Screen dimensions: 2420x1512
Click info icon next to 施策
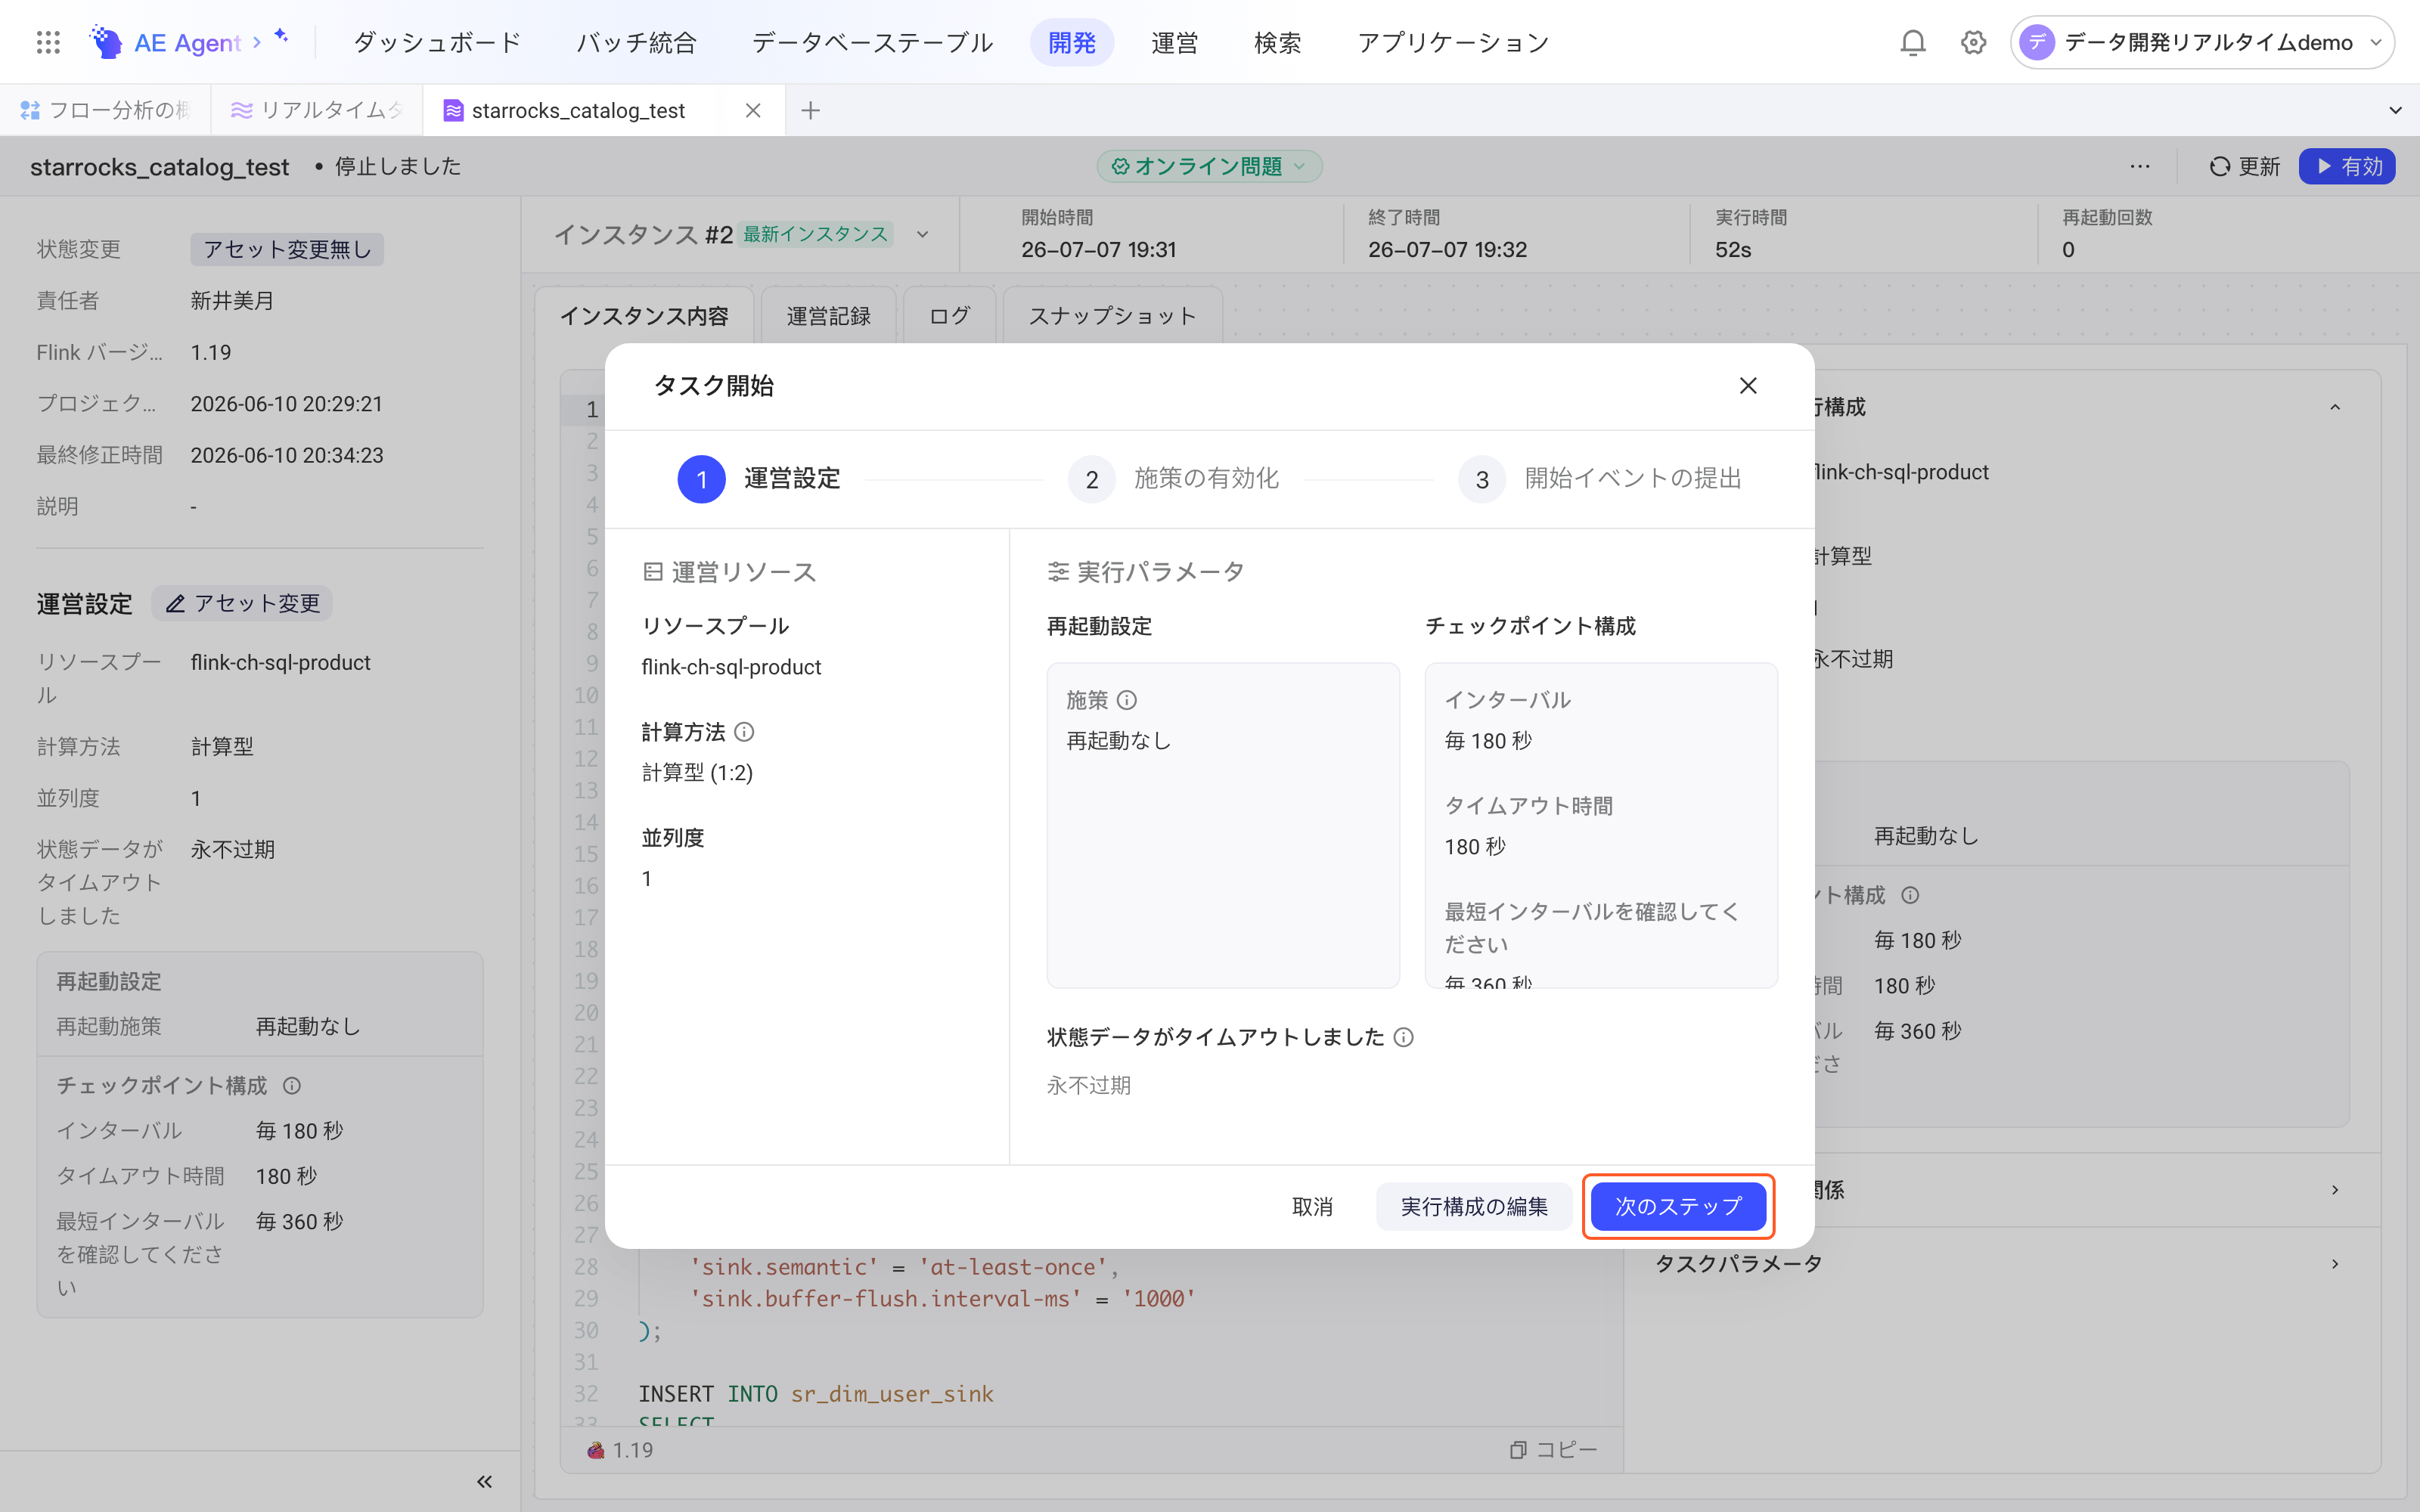[1127, 700]
